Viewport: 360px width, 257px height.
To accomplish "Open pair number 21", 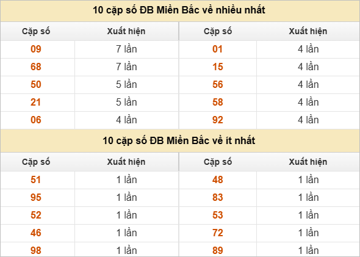I will pos(36,102).
